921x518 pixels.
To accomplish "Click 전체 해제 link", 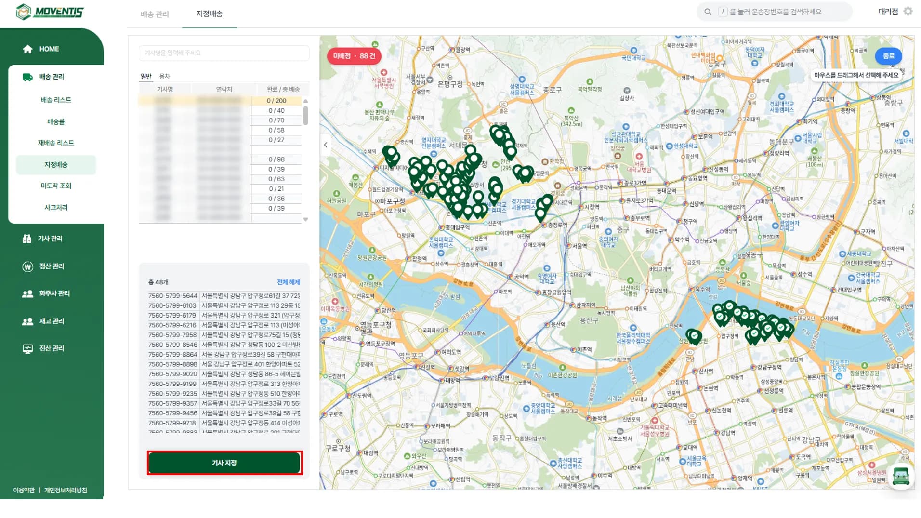I will 288,282.
